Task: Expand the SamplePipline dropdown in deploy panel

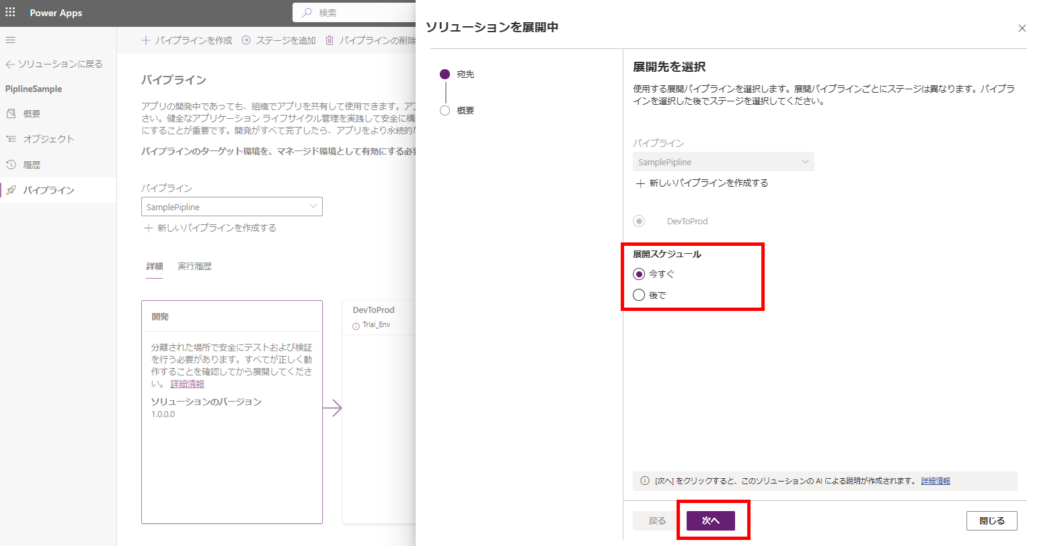Action: point(723,162)
